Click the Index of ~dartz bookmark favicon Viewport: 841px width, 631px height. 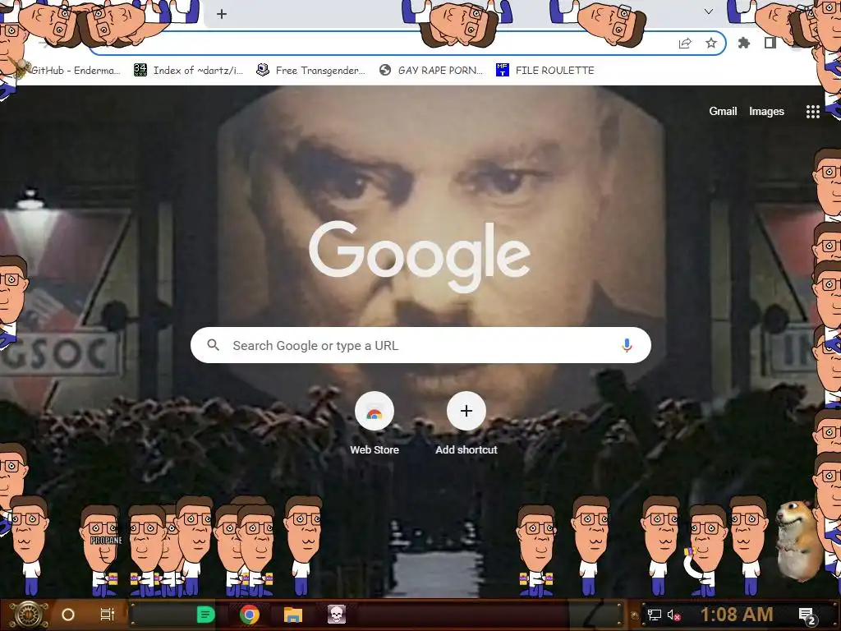[x=140, y=70]
